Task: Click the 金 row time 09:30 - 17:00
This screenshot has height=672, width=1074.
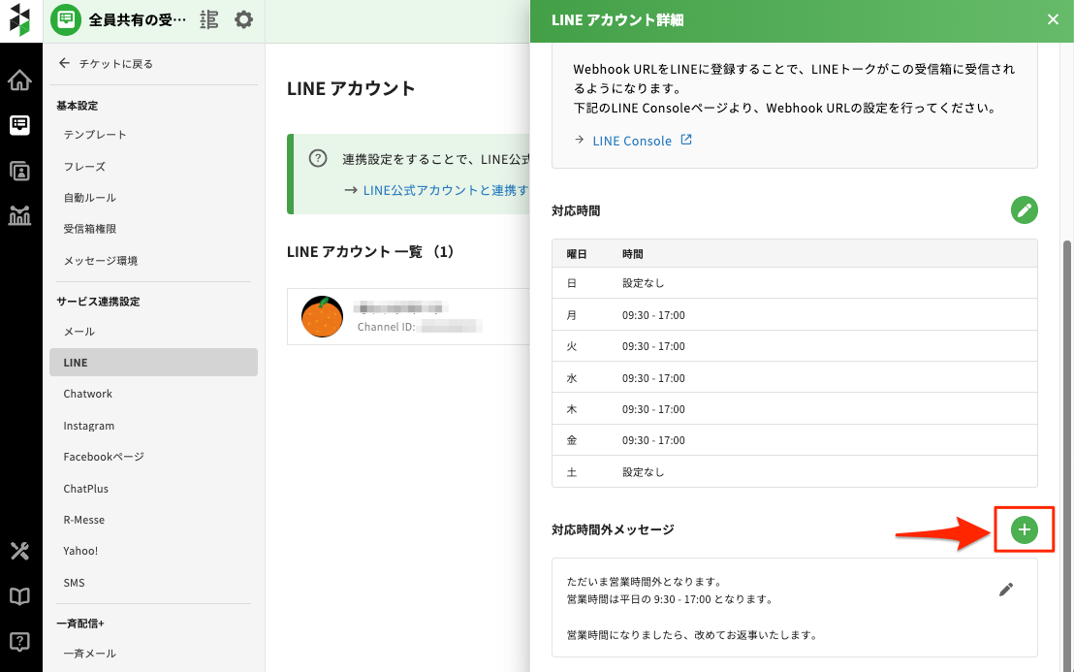Action: 653,440
